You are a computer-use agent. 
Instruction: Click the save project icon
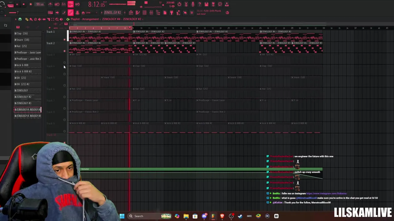tap(206, 4)
